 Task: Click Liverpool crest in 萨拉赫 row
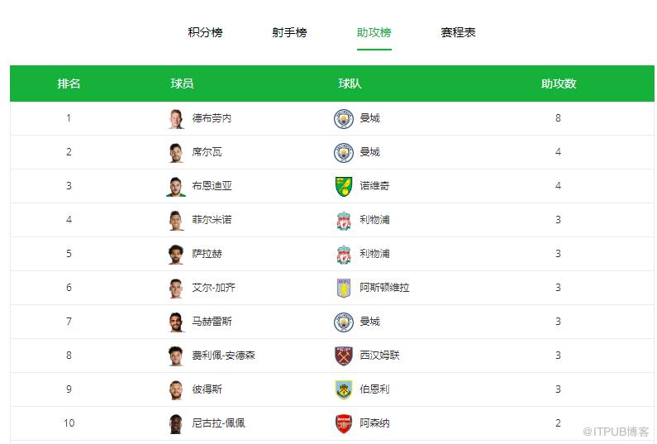pos(344,254)
